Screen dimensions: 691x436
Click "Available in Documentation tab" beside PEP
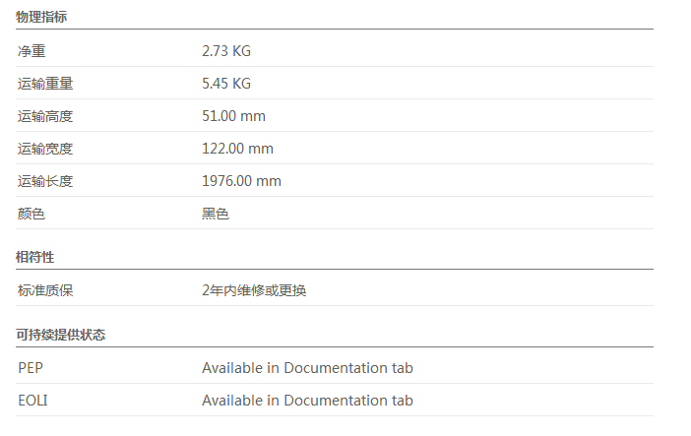(307, 368)
